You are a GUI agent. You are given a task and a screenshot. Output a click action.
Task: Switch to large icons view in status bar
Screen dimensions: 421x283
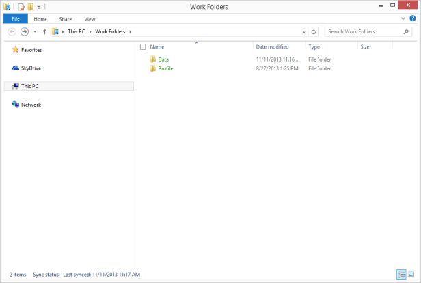point(411,274)
